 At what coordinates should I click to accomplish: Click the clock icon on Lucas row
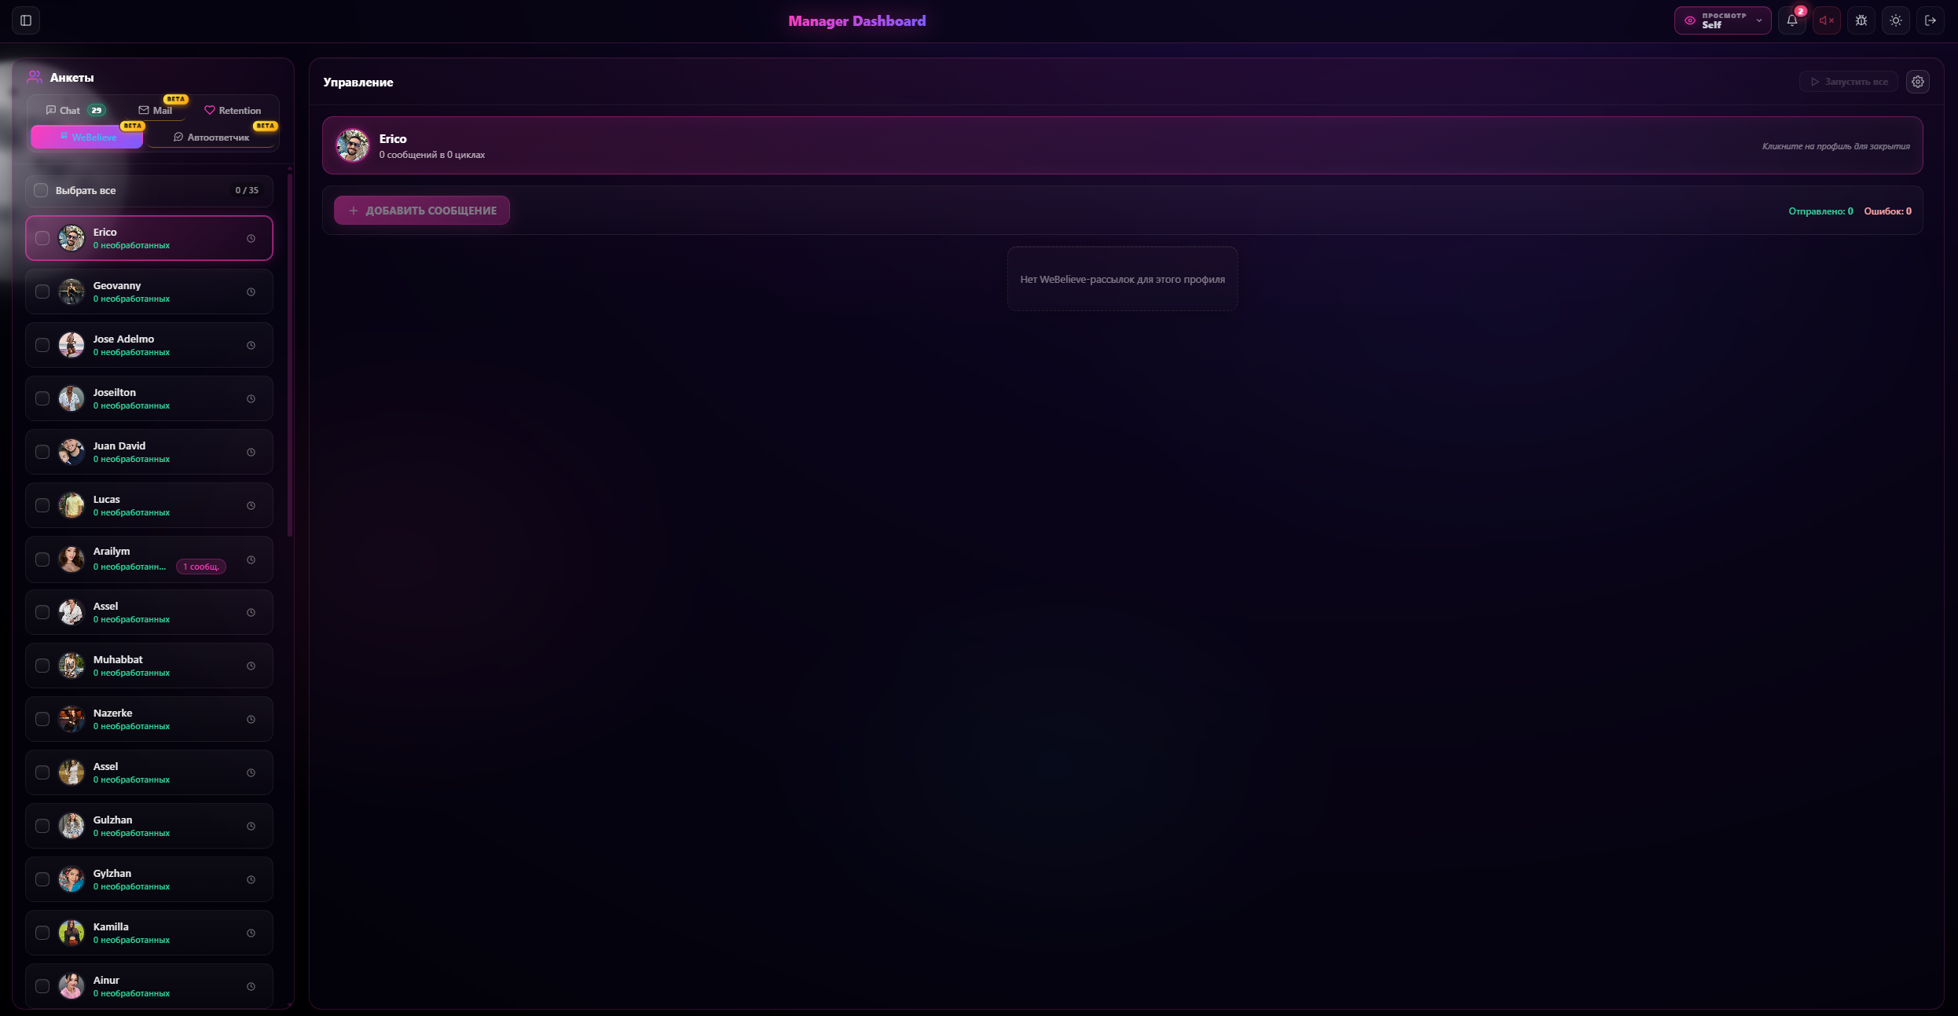(251, 506)
